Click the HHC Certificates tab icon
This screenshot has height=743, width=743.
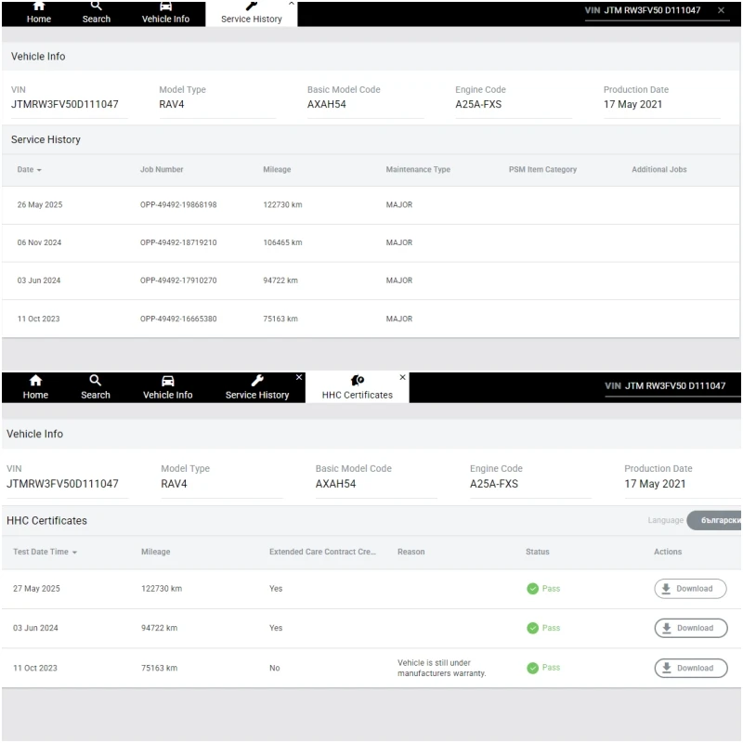pos(357,381)
